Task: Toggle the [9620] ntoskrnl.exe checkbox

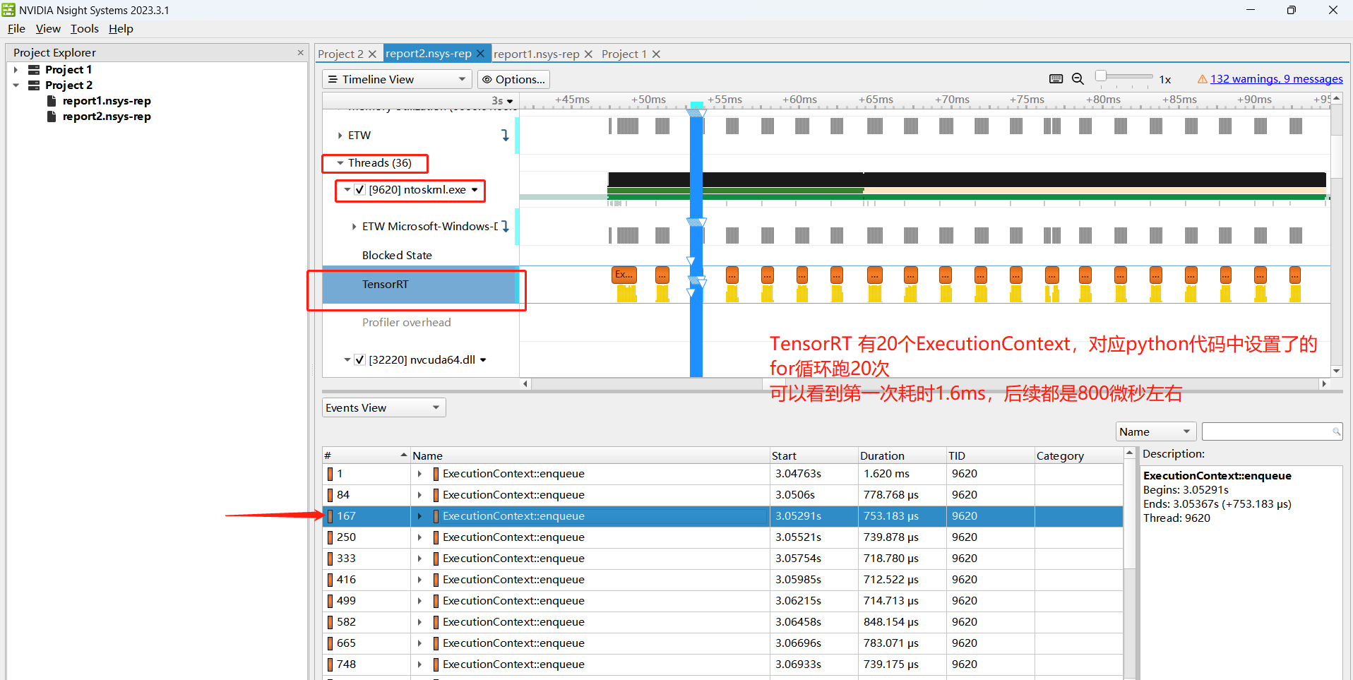Action: tap(360, 190)
